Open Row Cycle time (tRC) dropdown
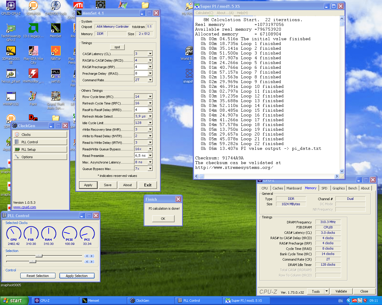This screenshot has width=382, height=305. (150, 97)
